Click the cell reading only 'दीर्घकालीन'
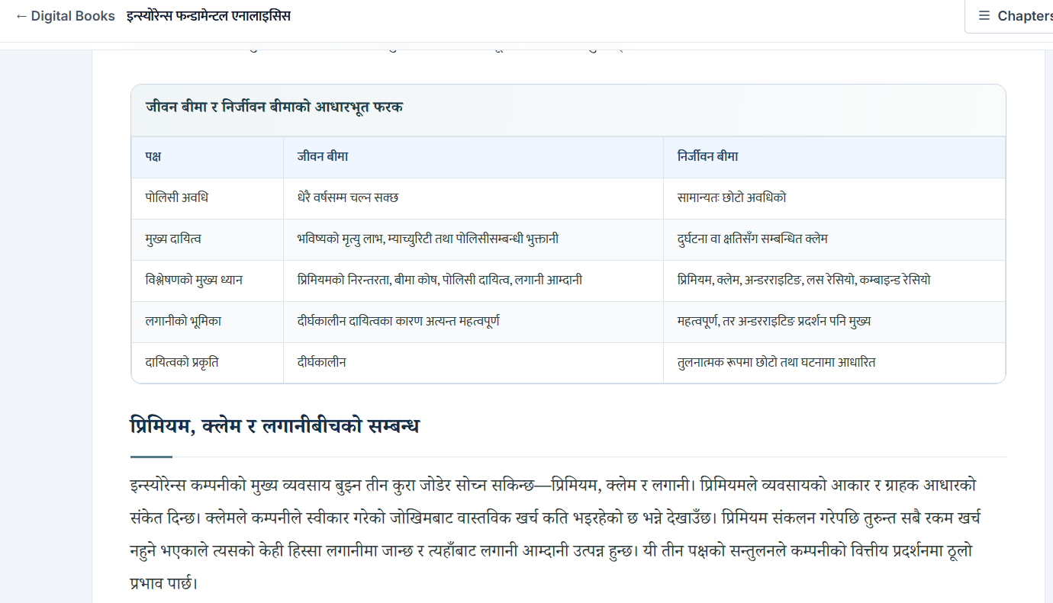Viewport: 1053px width, 603px height. (474, 363)
